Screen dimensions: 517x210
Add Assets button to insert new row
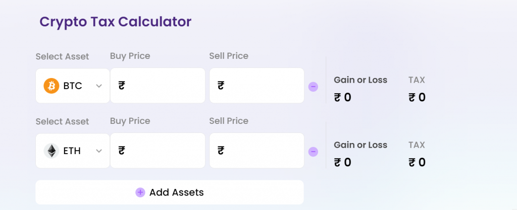click(170, 192)
